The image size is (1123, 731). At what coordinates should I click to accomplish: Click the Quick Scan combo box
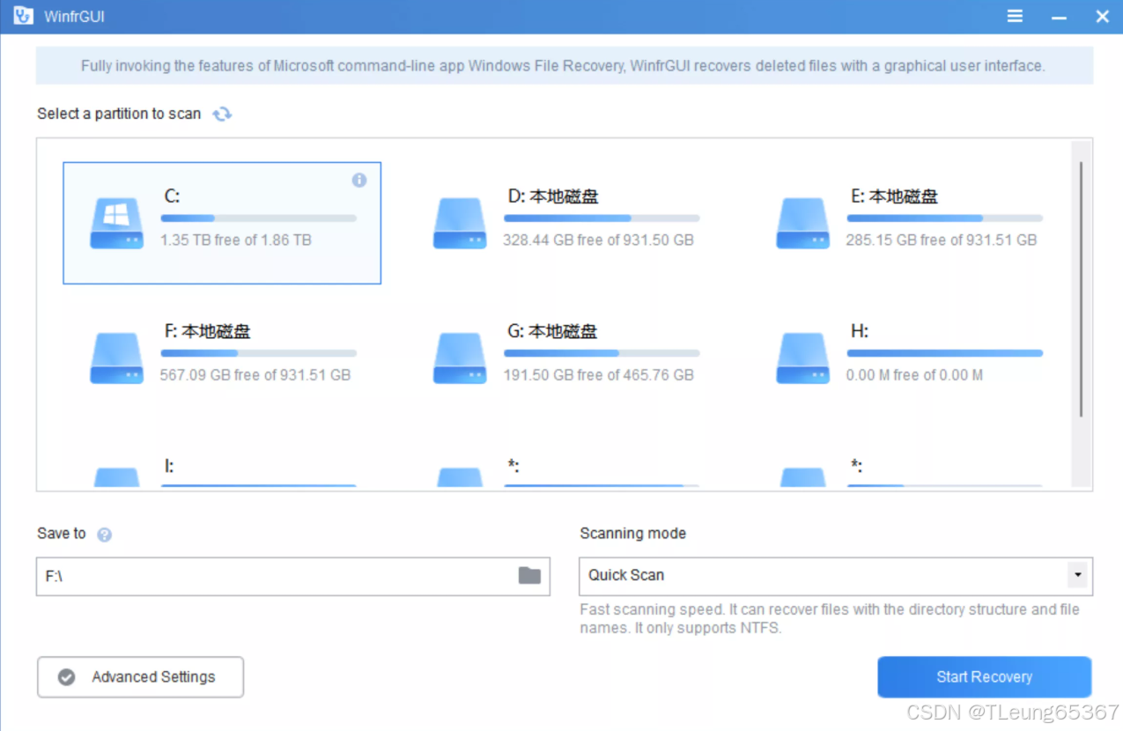836,576
